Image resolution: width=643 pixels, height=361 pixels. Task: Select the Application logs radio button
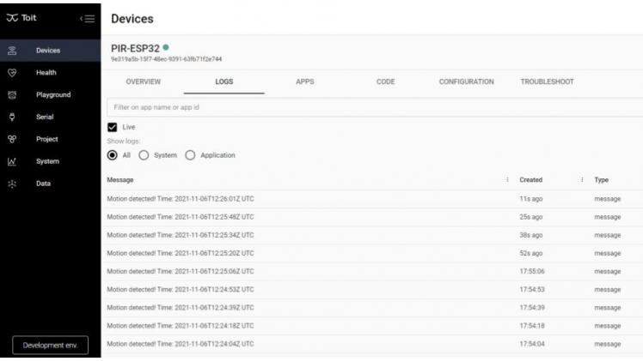pyautogui.click(x=190, y=155)
